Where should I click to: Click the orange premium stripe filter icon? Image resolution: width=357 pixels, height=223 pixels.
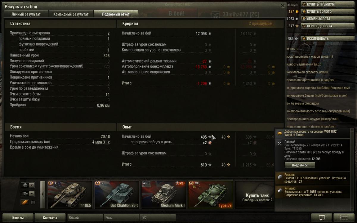point(25,202)
